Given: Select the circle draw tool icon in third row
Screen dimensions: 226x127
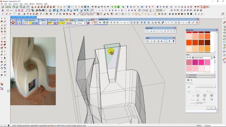Looking at the screenshot, I should [x=91, y=14].
